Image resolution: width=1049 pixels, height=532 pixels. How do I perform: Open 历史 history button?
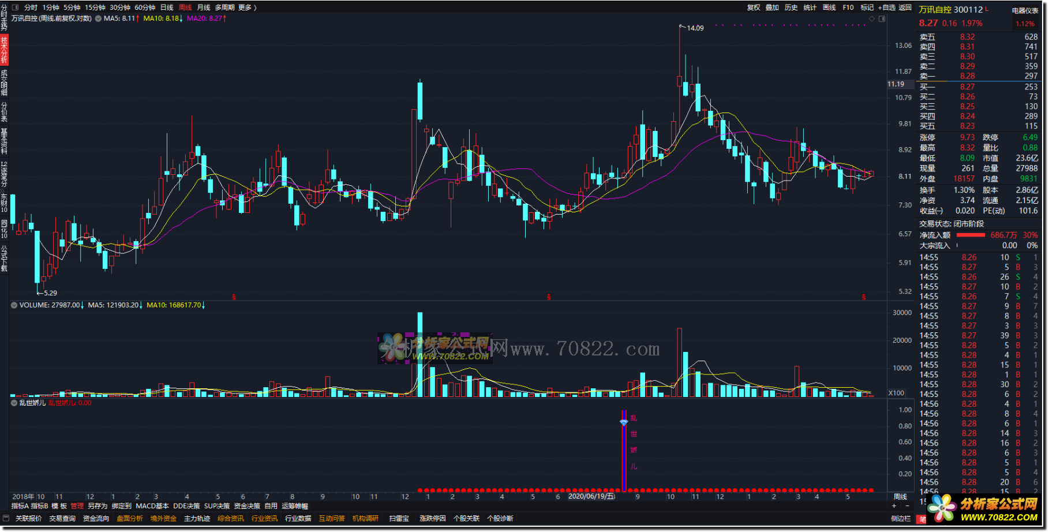pyautogui.click(x=791, y=8)
